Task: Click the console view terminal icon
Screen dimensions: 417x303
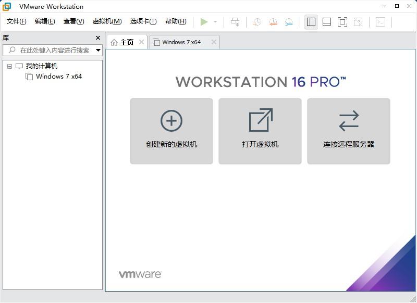Action: coord(381,22)
